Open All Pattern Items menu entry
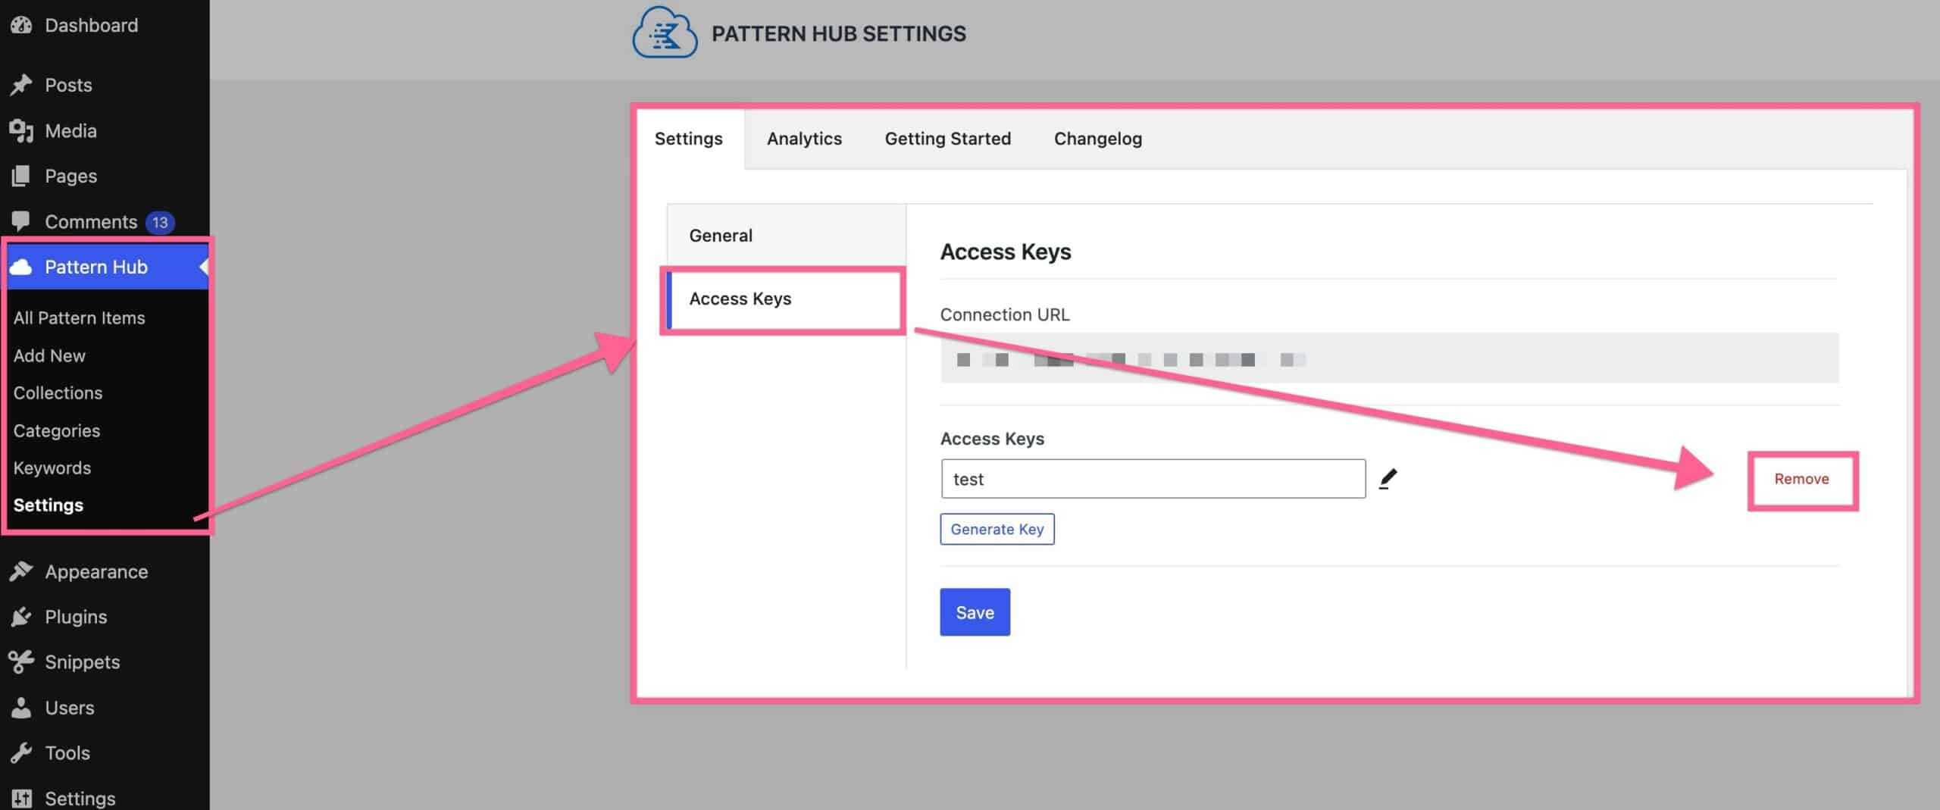1940x810 pixels. click(x=79, y=317)
